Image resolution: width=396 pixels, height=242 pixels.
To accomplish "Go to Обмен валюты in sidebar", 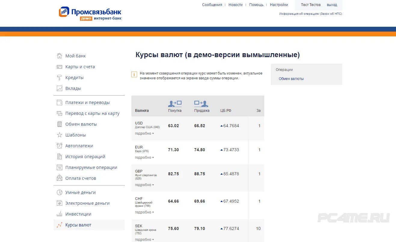I will pos(81,124).
